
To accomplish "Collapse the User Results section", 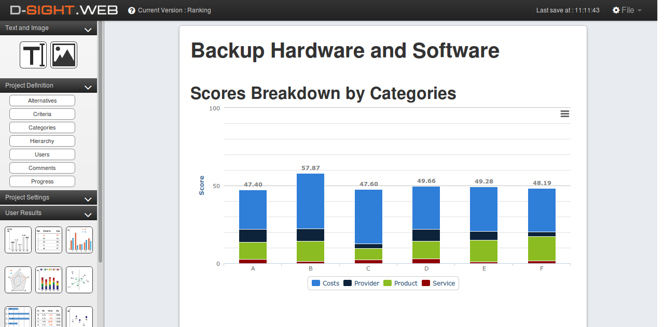I will click(x=88, y=214).
